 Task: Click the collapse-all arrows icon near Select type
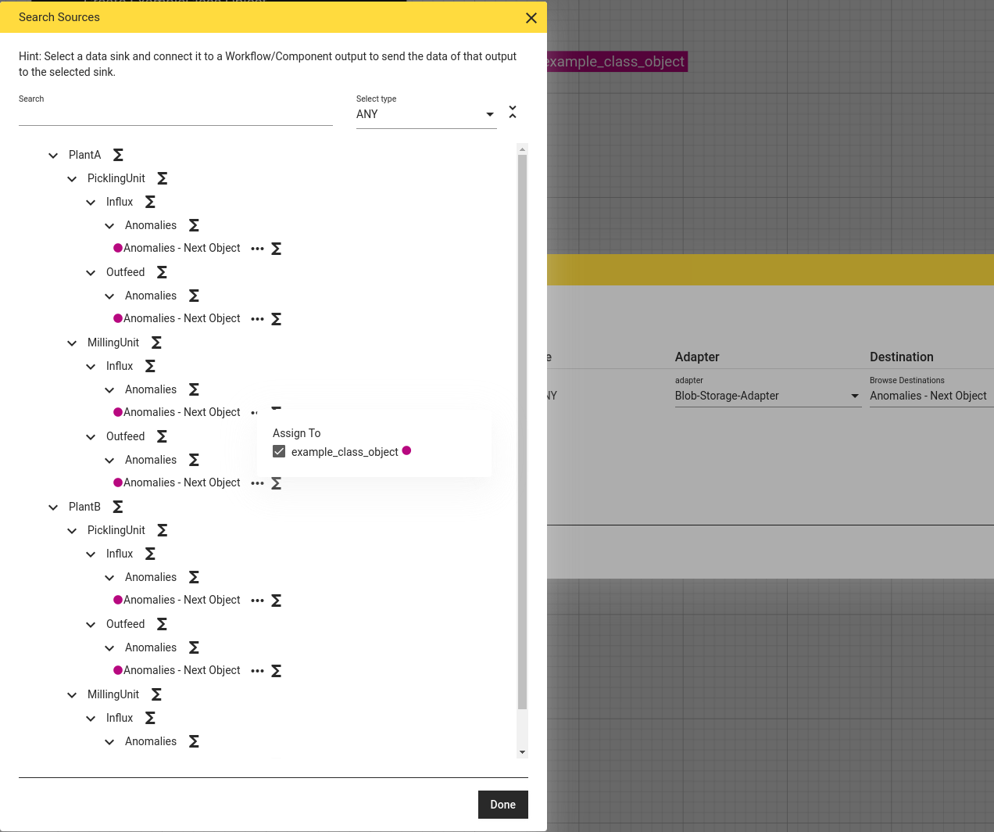click(x=513, y=112)
